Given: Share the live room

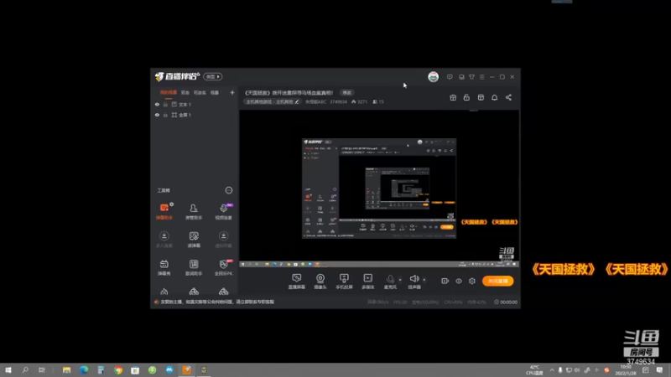Looking at the screenshot, I should tap(508, 97).
